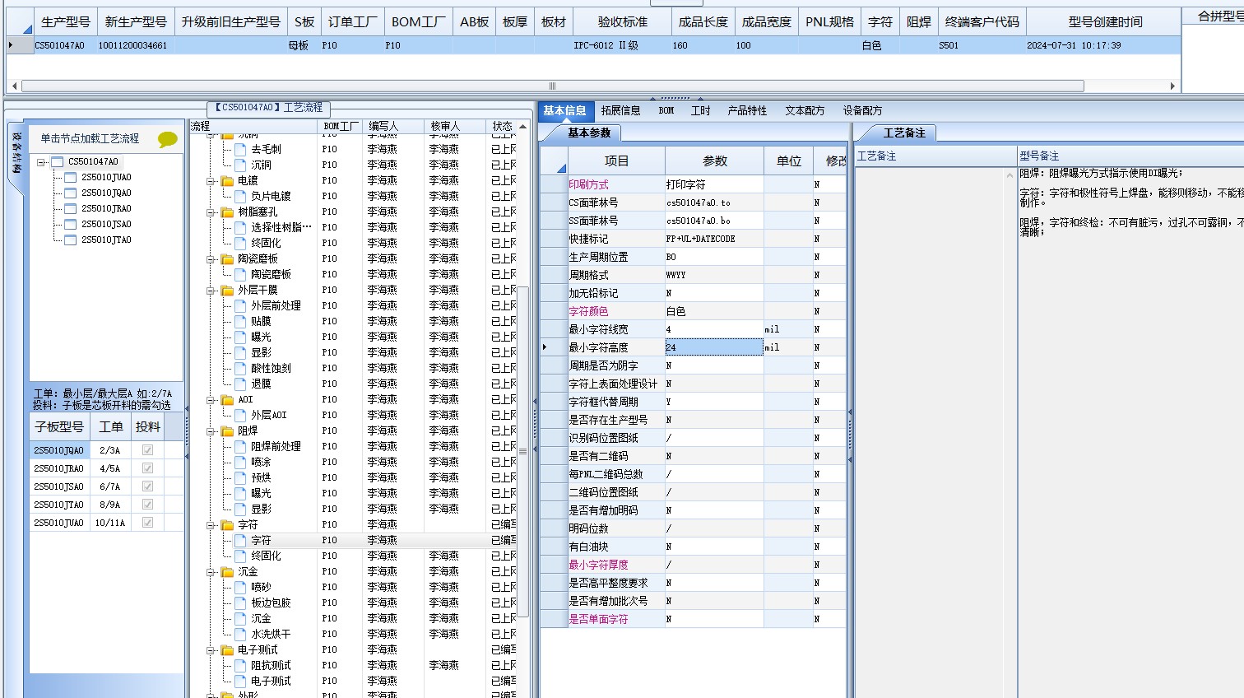1244x698 pixels.
Task: Select the 2S5010JSA0 node icon in left tree
Action: pos(70,225)
